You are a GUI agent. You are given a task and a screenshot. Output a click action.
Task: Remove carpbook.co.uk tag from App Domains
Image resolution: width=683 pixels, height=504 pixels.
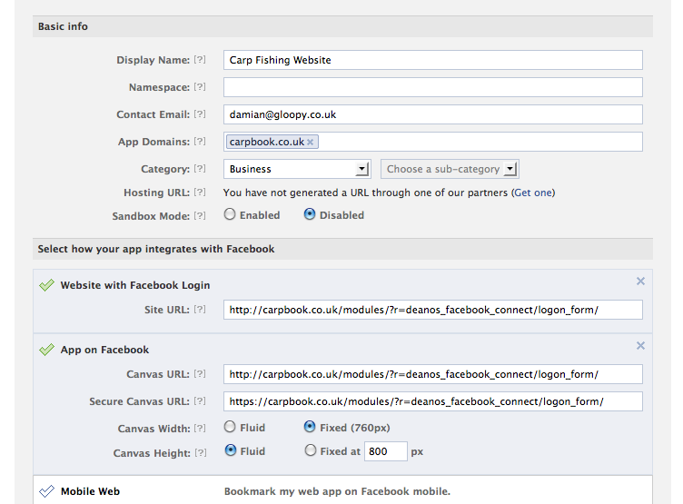pyautogui.click(x=311, y=143)
